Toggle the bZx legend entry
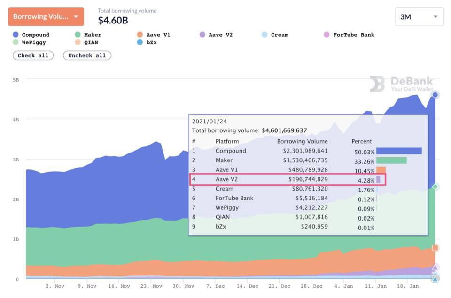Viewport: 451px width, 298px height. click(147, 42)
